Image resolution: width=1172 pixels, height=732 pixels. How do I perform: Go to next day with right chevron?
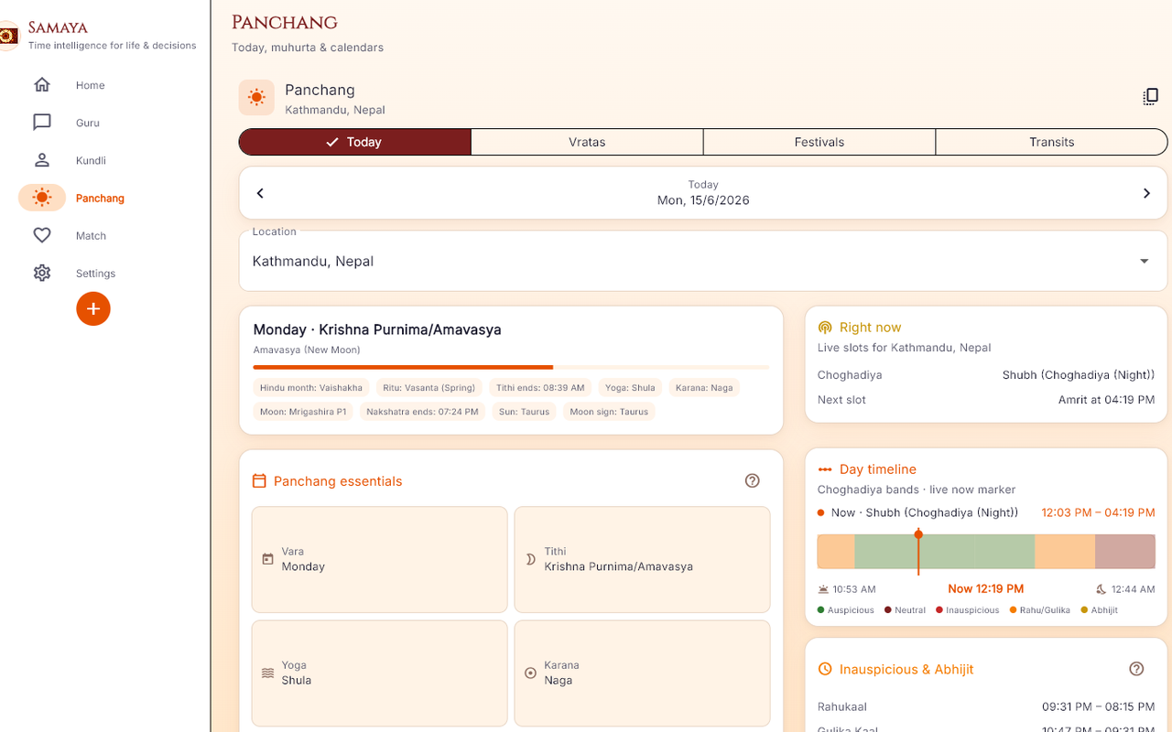(1146, 193)
